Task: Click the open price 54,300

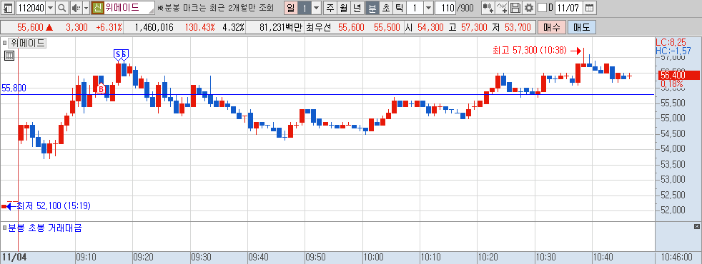Action: tap(430, 27)
